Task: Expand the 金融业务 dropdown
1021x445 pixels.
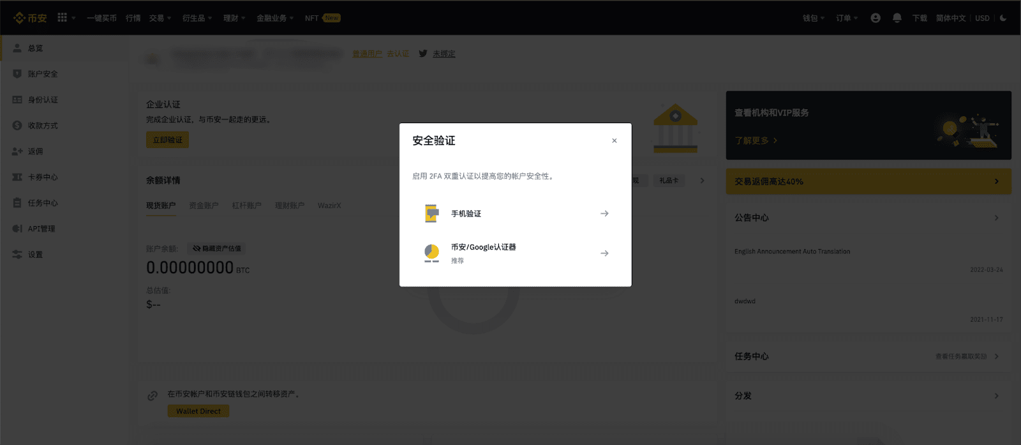Action: pos(275,18)
